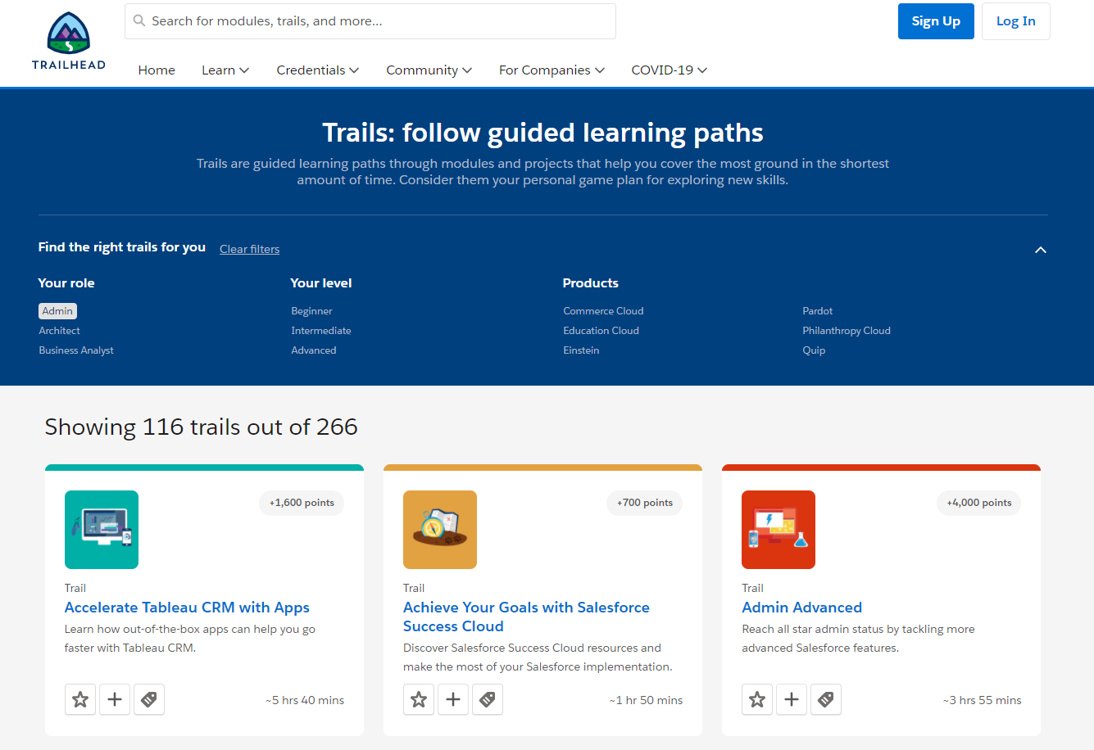The height and width of the screenshot is (750, 1094).
Task: Click plus icon on Admin Advanced card
Action: click(792, 699)
